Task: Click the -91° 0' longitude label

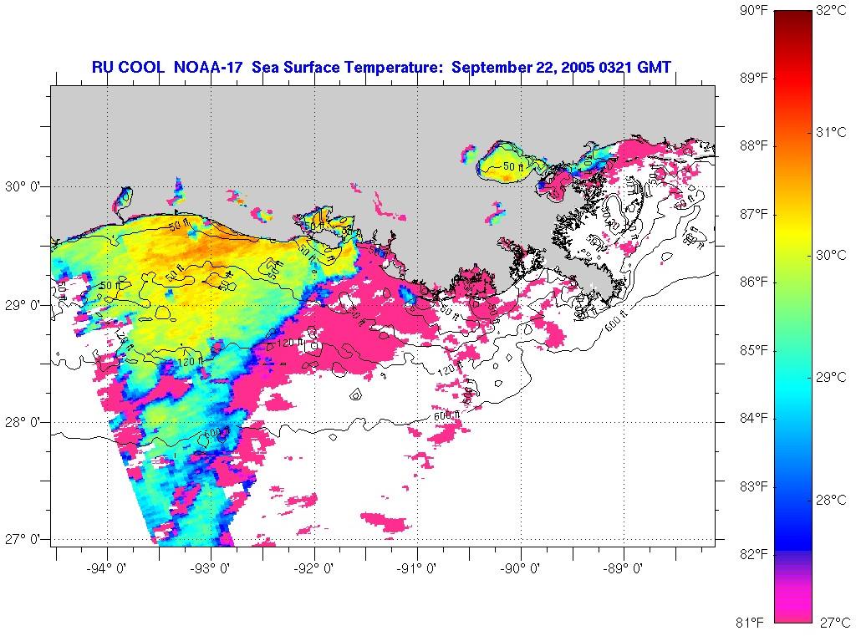Action: coord(418,569)
